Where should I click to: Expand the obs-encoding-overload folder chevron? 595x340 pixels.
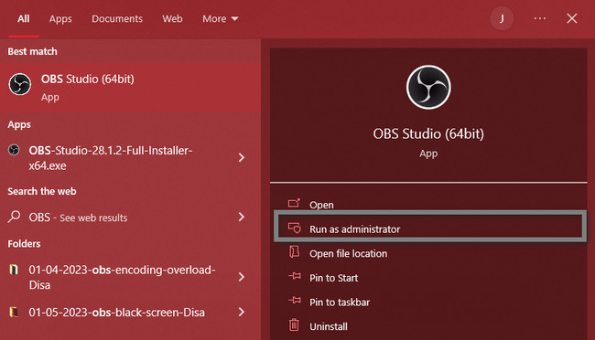coord(242,277)
